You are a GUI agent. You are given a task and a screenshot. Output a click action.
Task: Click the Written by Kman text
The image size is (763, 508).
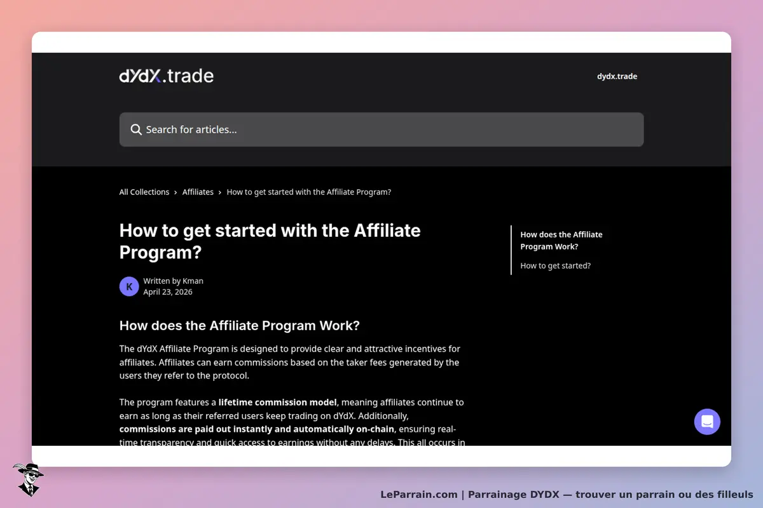pyautogui.click(x=174, y=281)
